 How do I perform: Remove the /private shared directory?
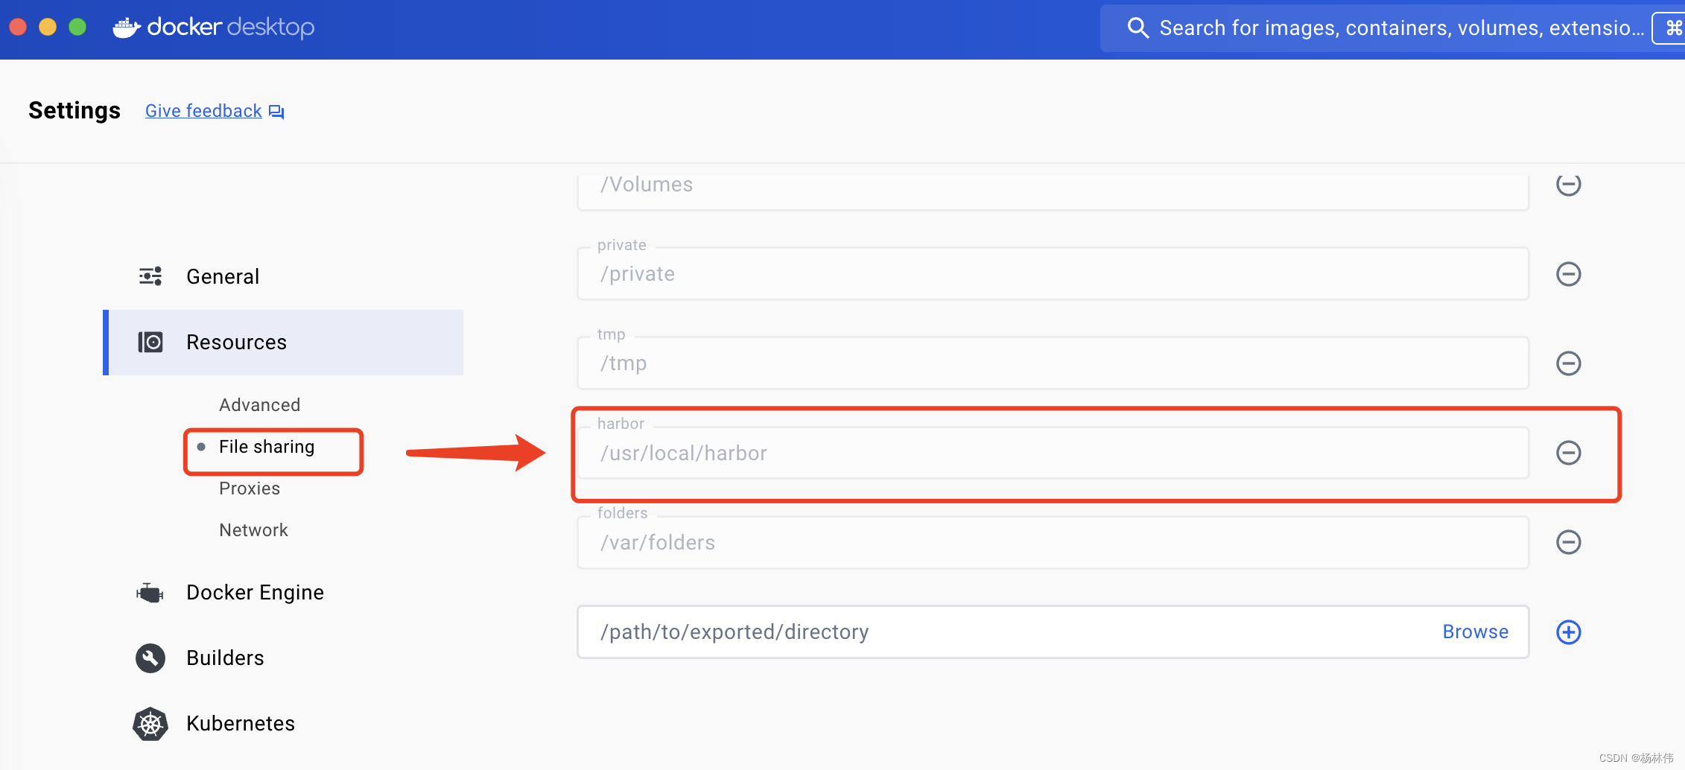(1569, 274)
